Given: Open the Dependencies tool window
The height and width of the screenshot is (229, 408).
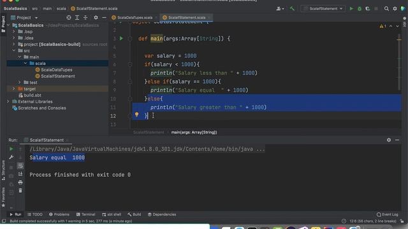Looking at the screenshot, I should tap(162, 214).
